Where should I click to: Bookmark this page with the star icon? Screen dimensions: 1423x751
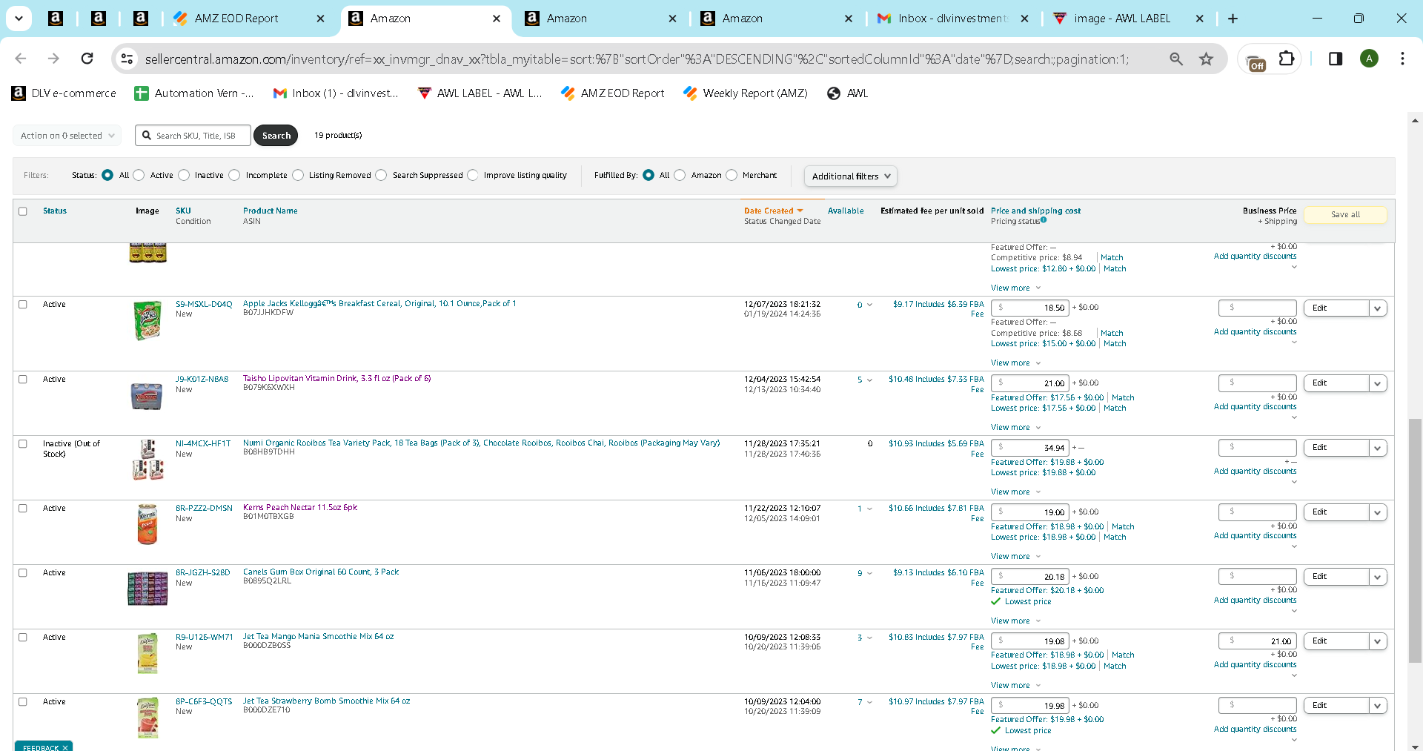(1207, 59)
